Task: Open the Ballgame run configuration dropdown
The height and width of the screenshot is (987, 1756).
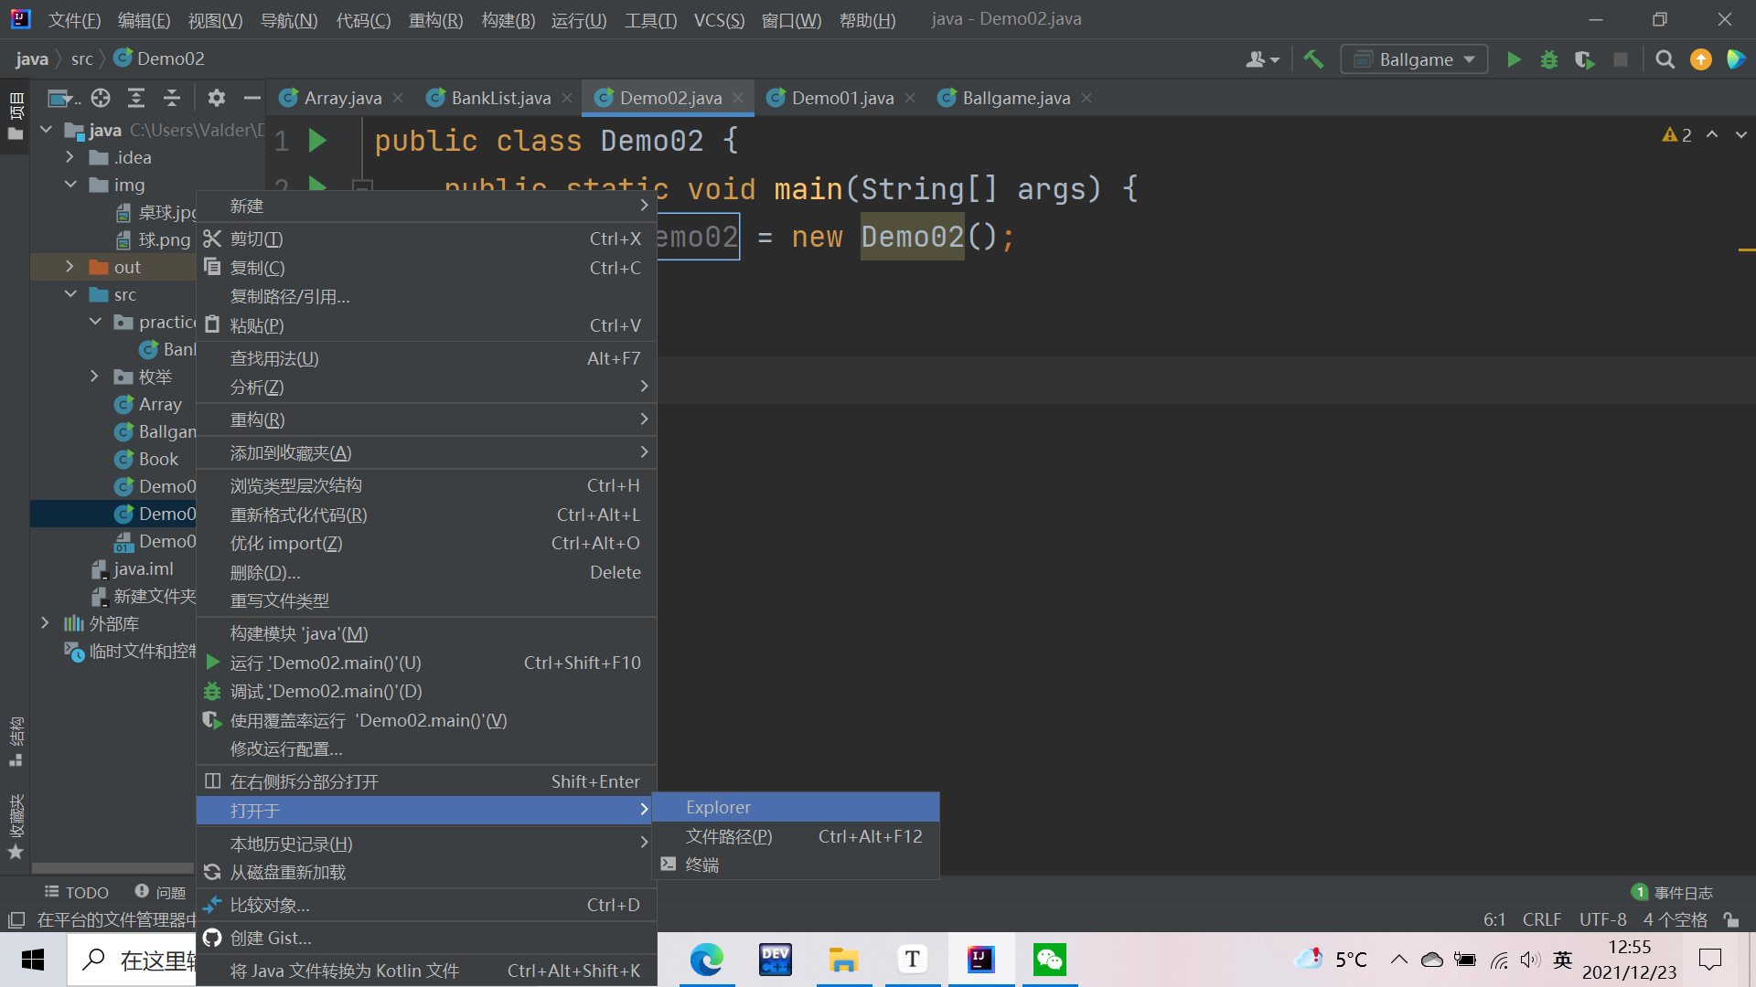Action: (1414, 59)
